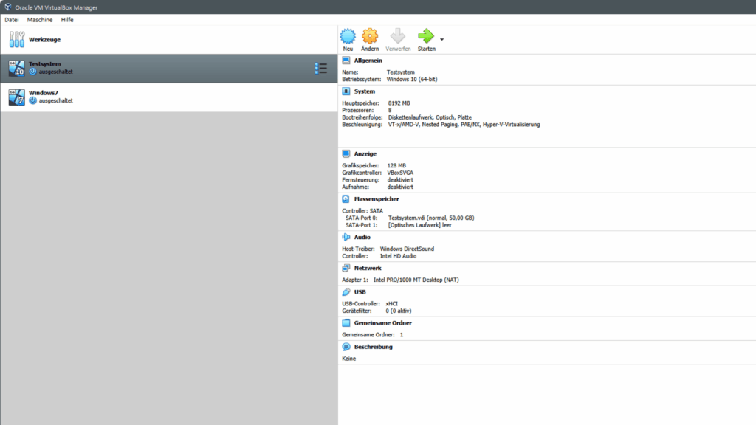Select the Testsystem VM icon

tap(16, 68)
